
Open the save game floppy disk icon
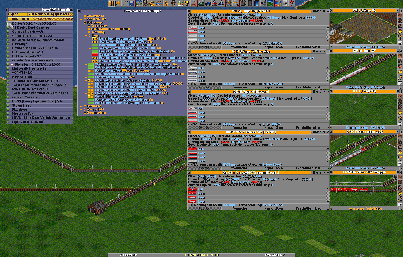point(131,3)
